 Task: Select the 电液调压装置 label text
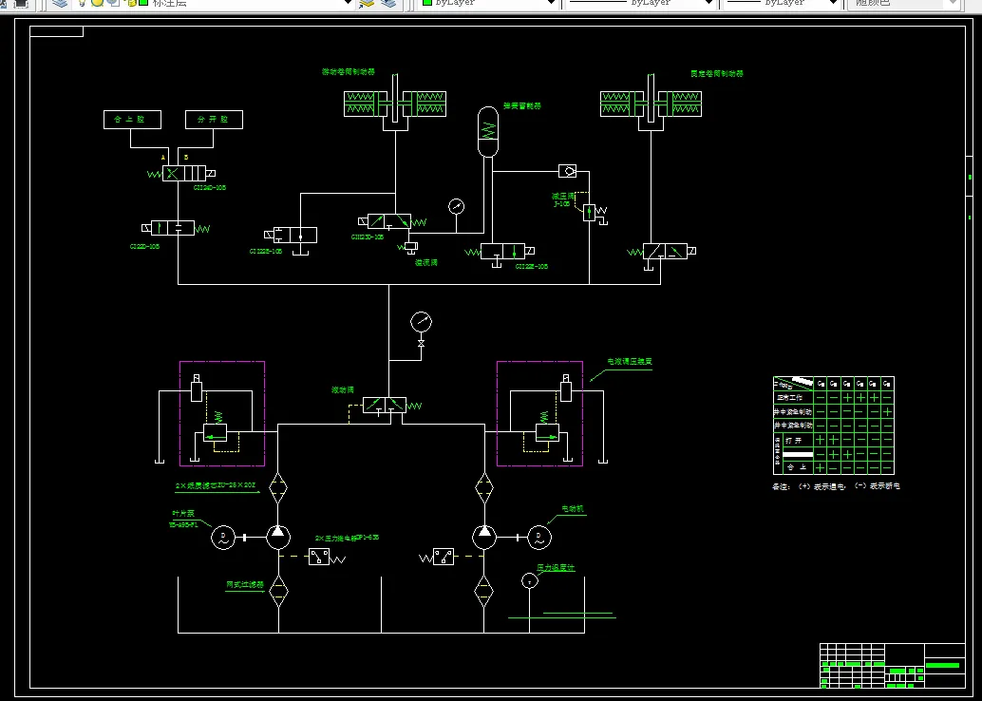pyautogui.click(x=630, y=362)
